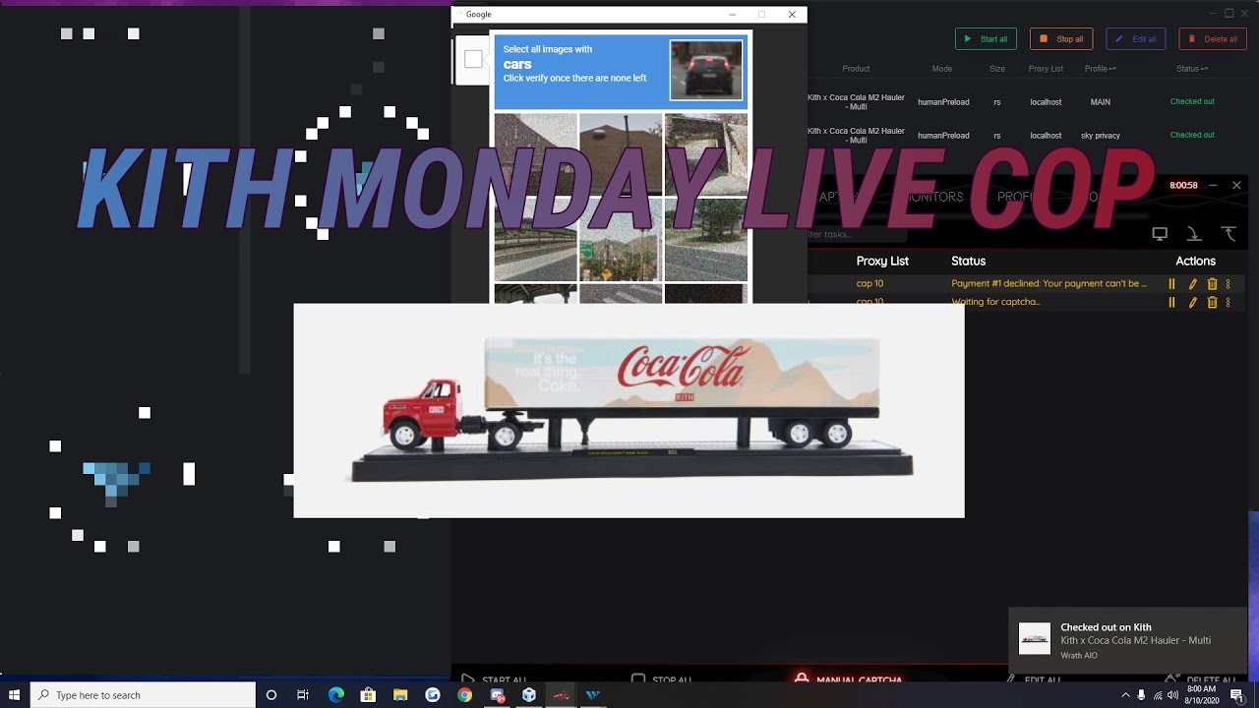Tick the reCAPTCHA checkbox in Google window

(x=473, y=59)
